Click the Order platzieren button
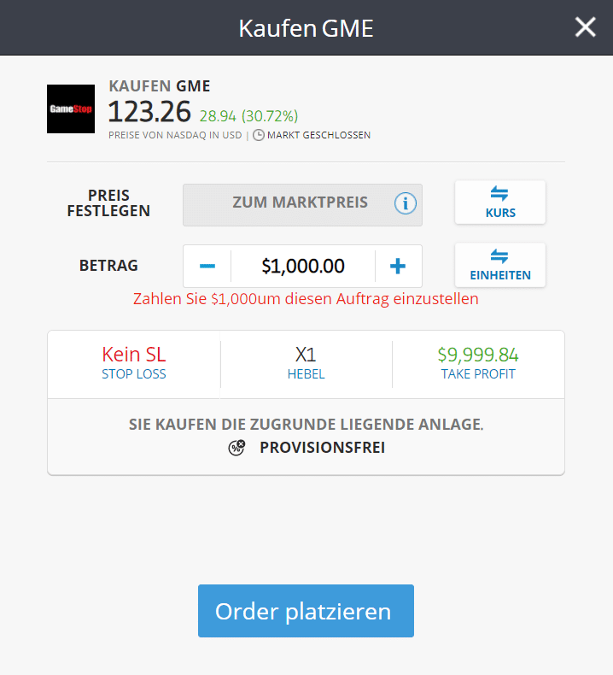613x675 pixels. pos(306,611)
